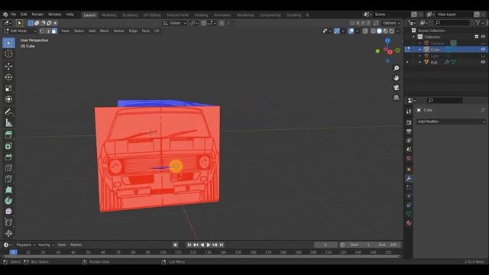
Task: Activate the Rotate tool
Action: [8, 77]
